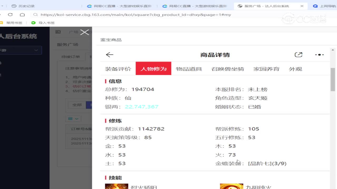This screenshot has width=337, height=189.
Task: Switch to the 物品道具 tab
Action: pos(189,69)
